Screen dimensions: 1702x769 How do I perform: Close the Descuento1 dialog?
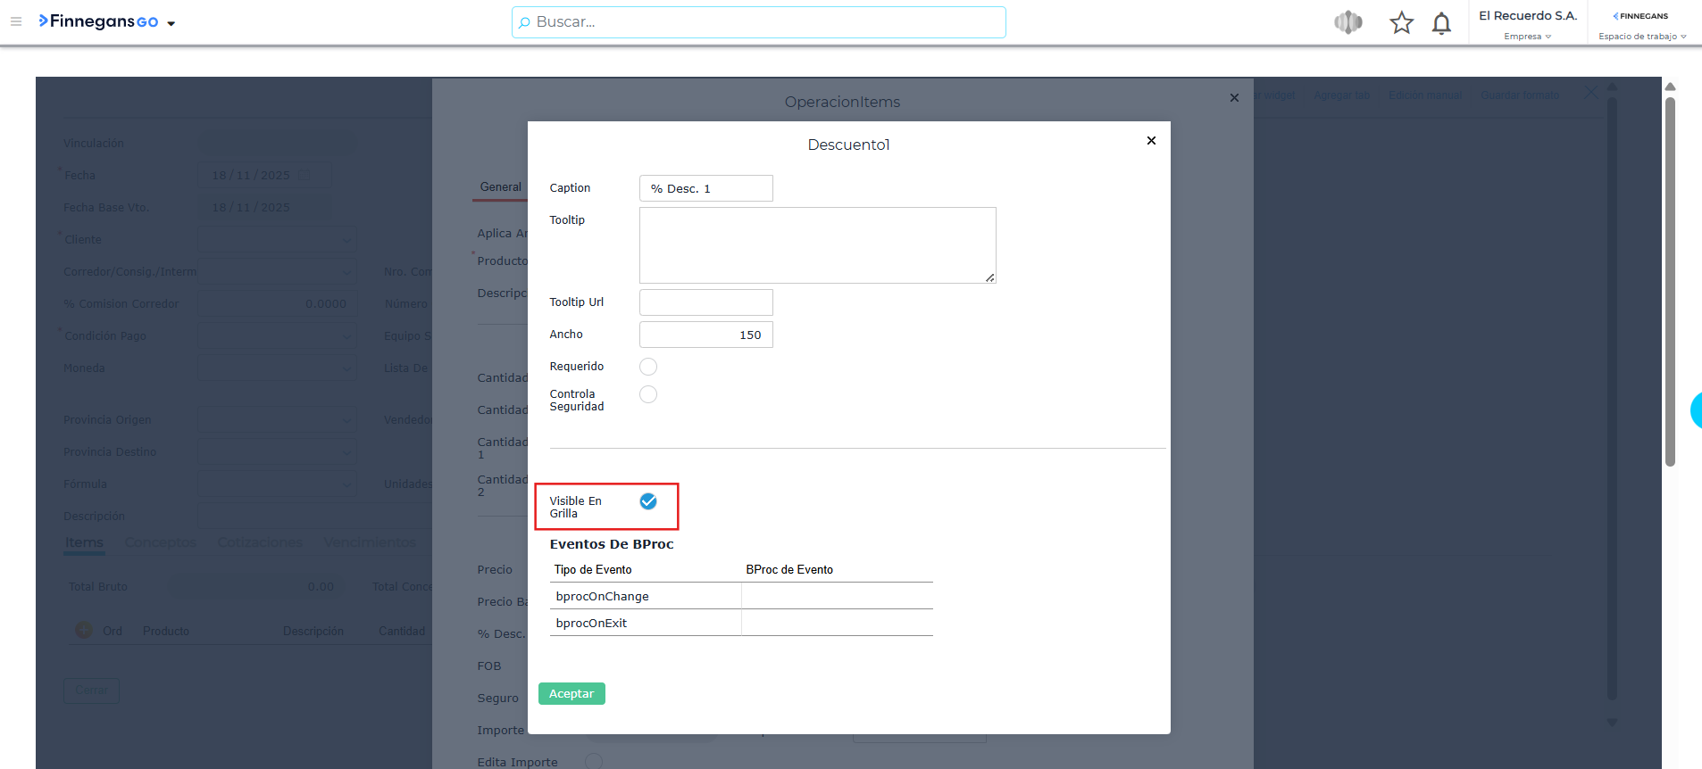(1151, 141)
